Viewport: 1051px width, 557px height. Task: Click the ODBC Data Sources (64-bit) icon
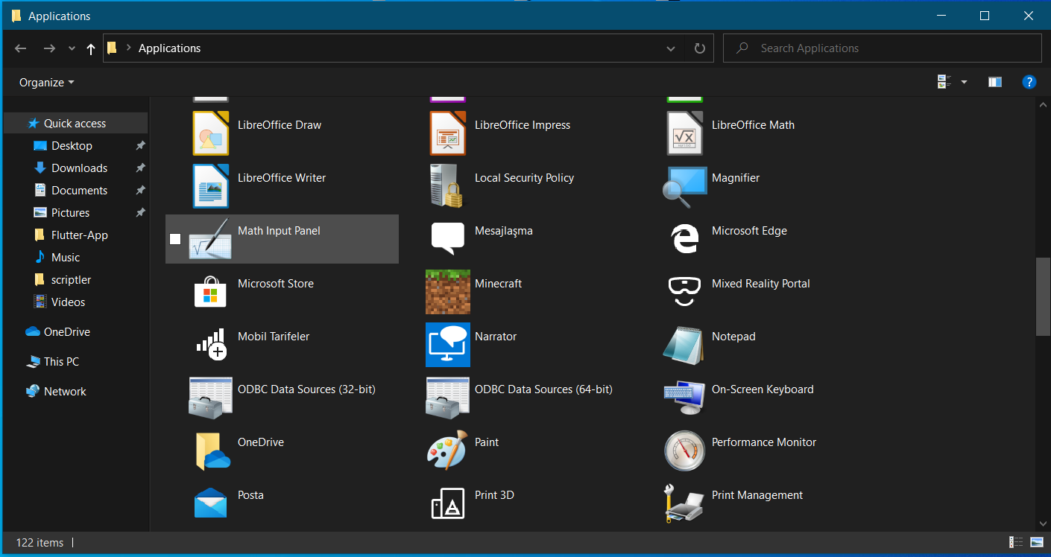447,398
